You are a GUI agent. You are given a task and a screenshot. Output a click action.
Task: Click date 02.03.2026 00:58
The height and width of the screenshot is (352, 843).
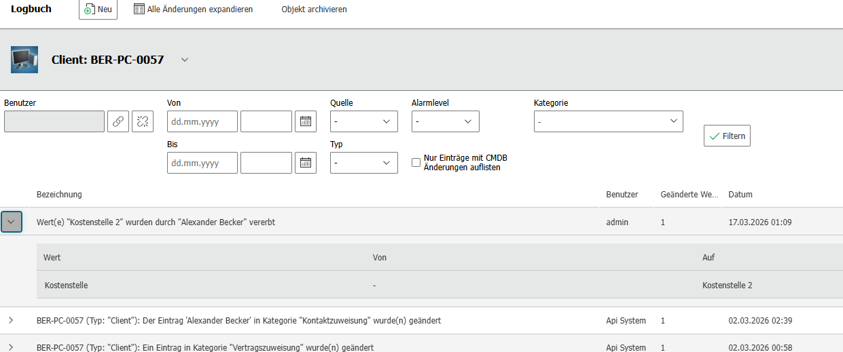coord(760,347)
